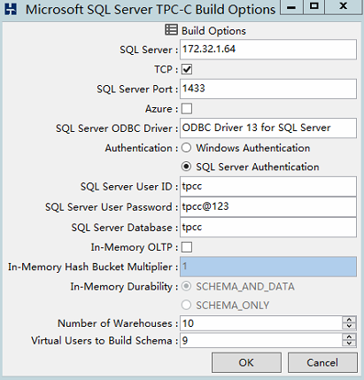The height and width of the screenshot is (380, 364).
Task: Enable the In-Memory OLTP checkbox
Action: [x=187, y=247]
